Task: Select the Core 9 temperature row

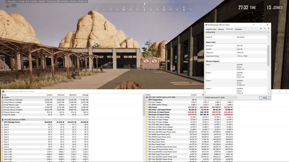Action: [x=45, y=147]
